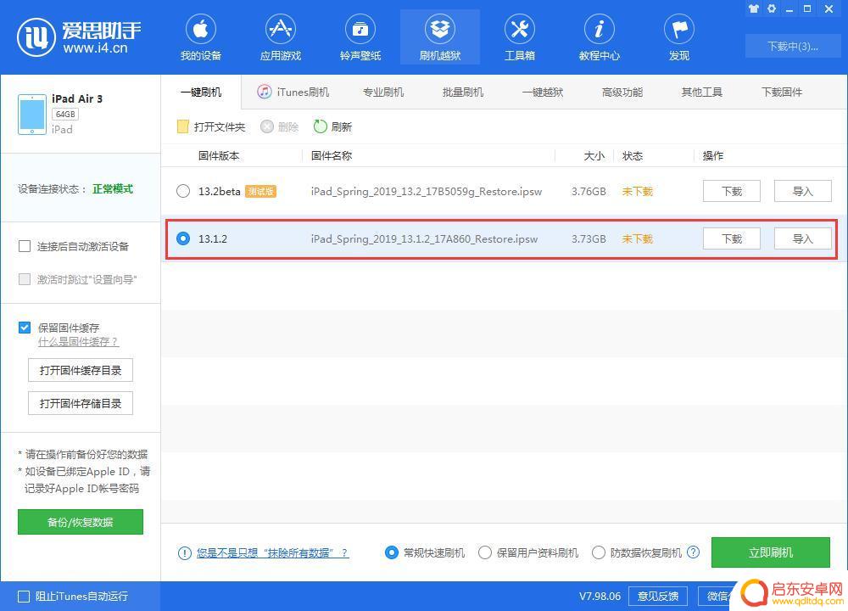Download the 13.2beta firmware
Viewport: 848px width, 611px height.
point(732,191)
